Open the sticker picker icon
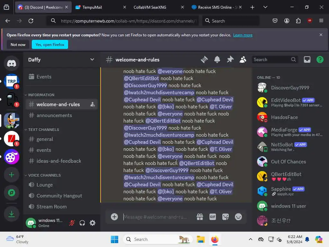The width and height of the screenshot is (329, 247). click(x=226, y=217)
